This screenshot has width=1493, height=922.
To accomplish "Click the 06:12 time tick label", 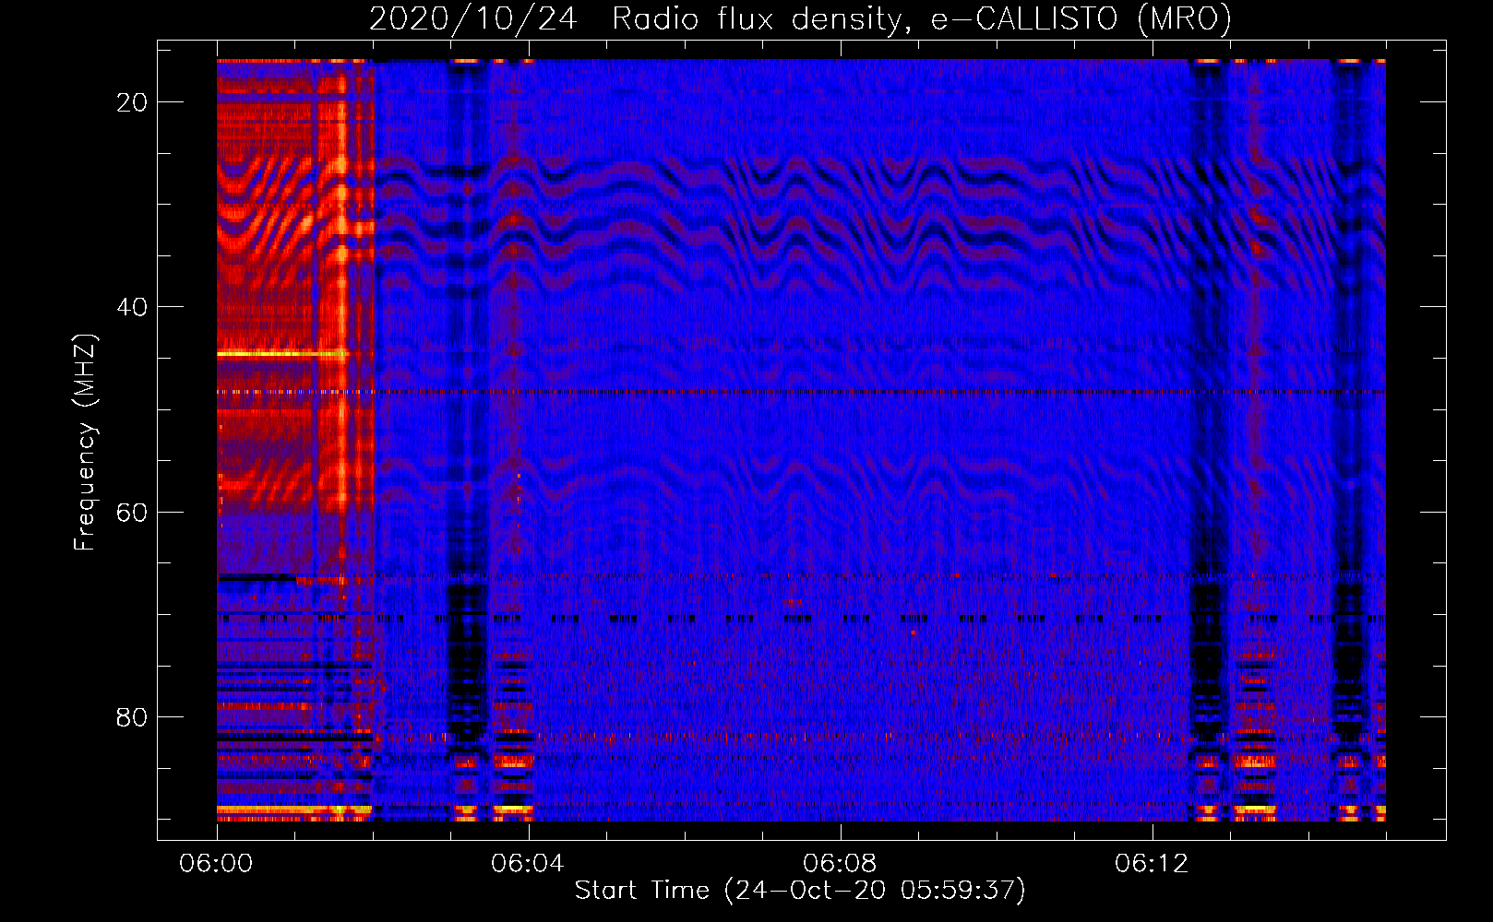I will coord(1152,864).
